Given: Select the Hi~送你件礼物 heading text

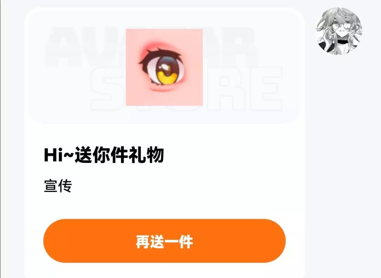Looking at the screenshot, I should click(x=104, y=155).
